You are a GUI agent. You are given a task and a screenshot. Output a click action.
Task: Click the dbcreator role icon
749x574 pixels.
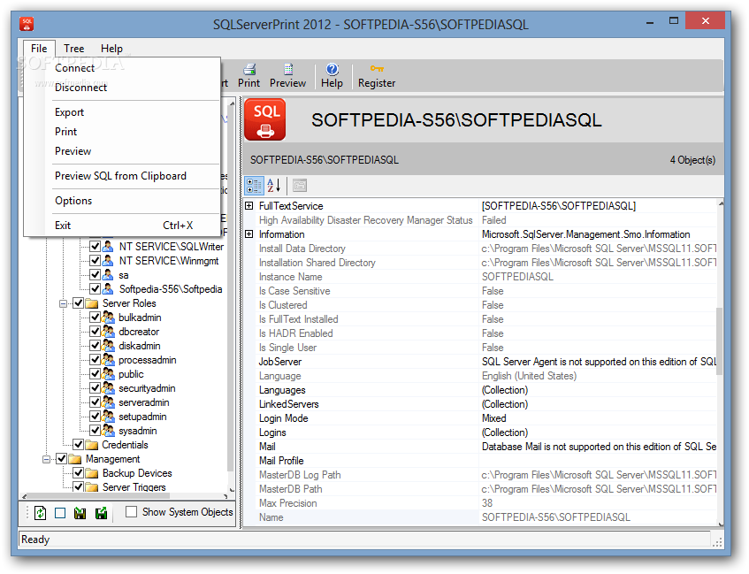(109, 332)
